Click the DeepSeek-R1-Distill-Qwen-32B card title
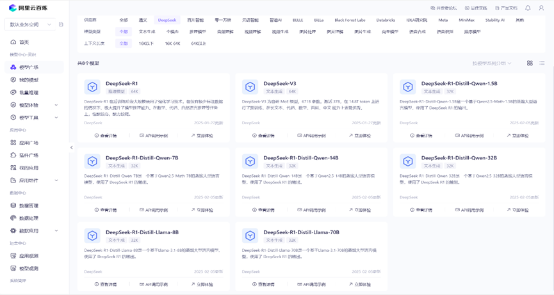The width and height of the screenshot is (554, 295). coord(459,158)
